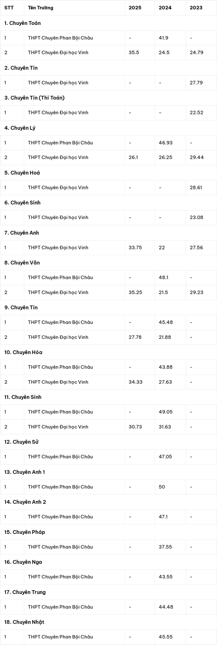Image resolution: width=217 pixels, height=645 pixels.
Task: Click the score 50 under Chuyên Anh 1
Action: pos(162,487)
